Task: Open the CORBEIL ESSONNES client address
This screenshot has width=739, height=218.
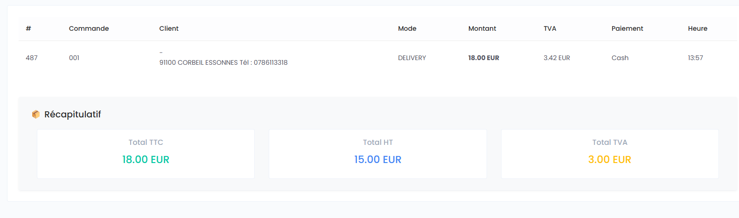Action: coord(223,62)
